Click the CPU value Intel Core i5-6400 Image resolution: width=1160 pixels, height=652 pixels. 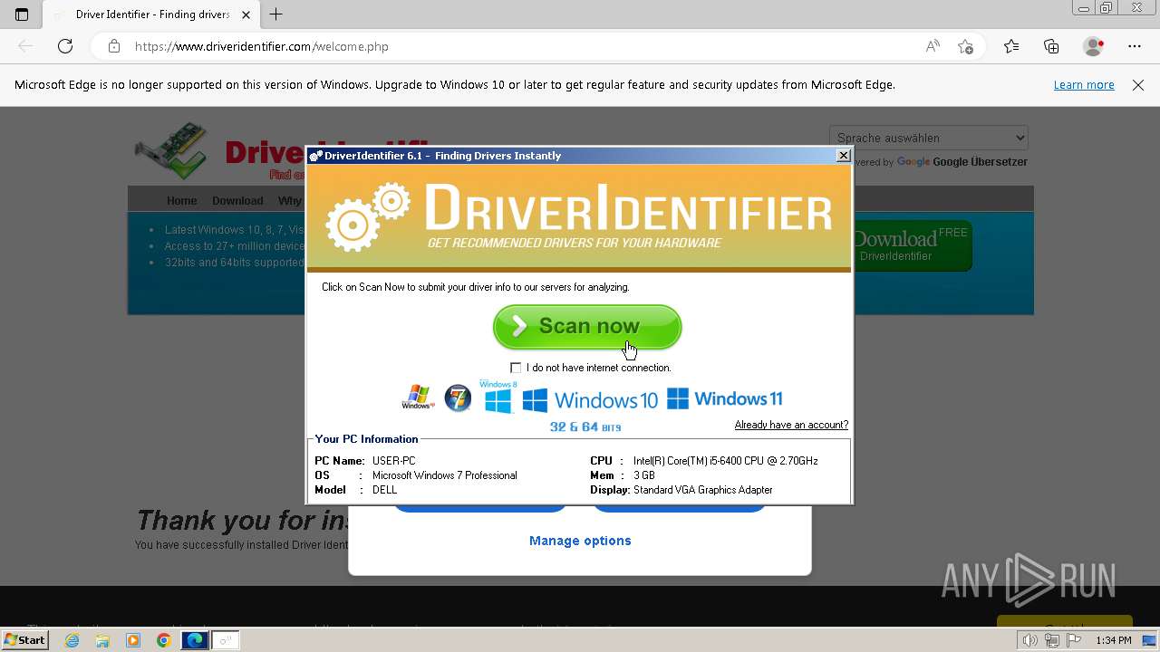pyautogui.click(x=726, y=461)
